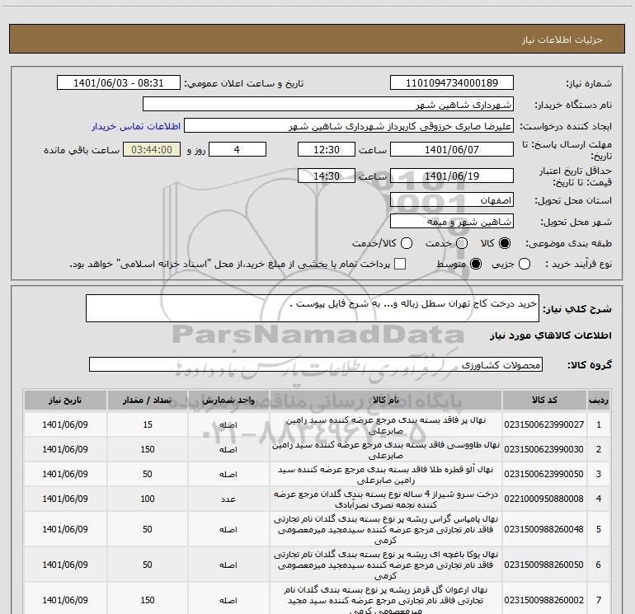Click the announcement date field 1401/06/03 - 08:31
The height and width of the screenshot is (614, 635).
[118, 82]
